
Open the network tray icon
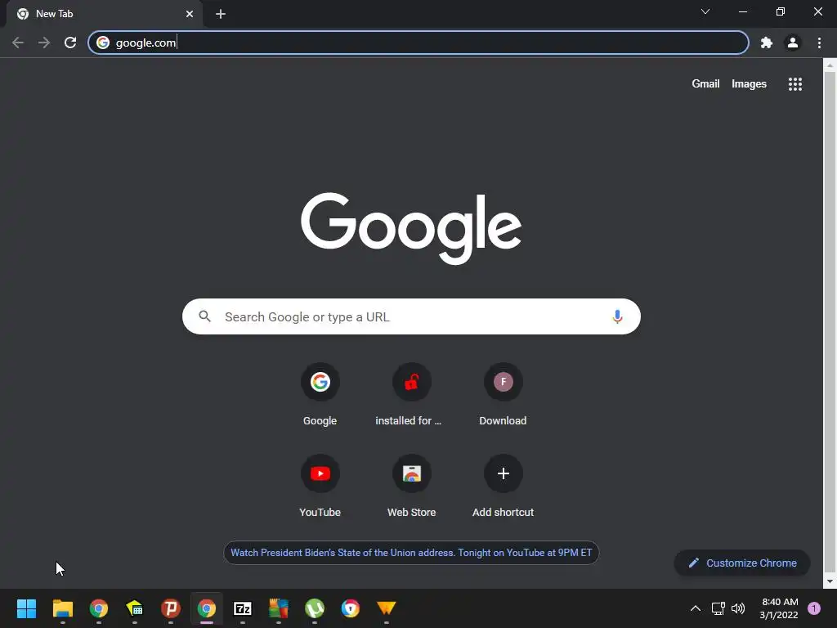718,608
